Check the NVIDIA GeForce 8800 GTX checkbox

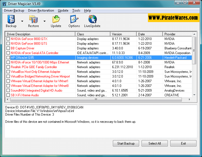(8, 39)
